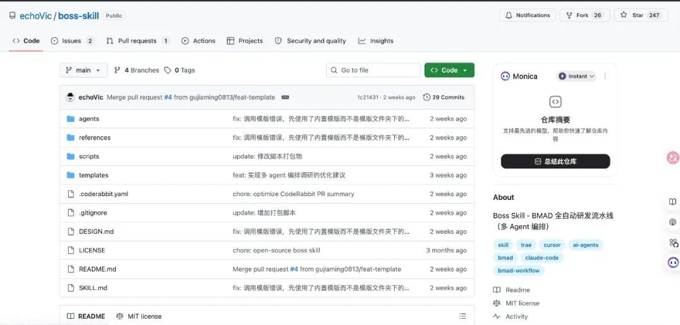
Task: Open the Monica Instant model dropdown
Action: click(x=576, y=76)
